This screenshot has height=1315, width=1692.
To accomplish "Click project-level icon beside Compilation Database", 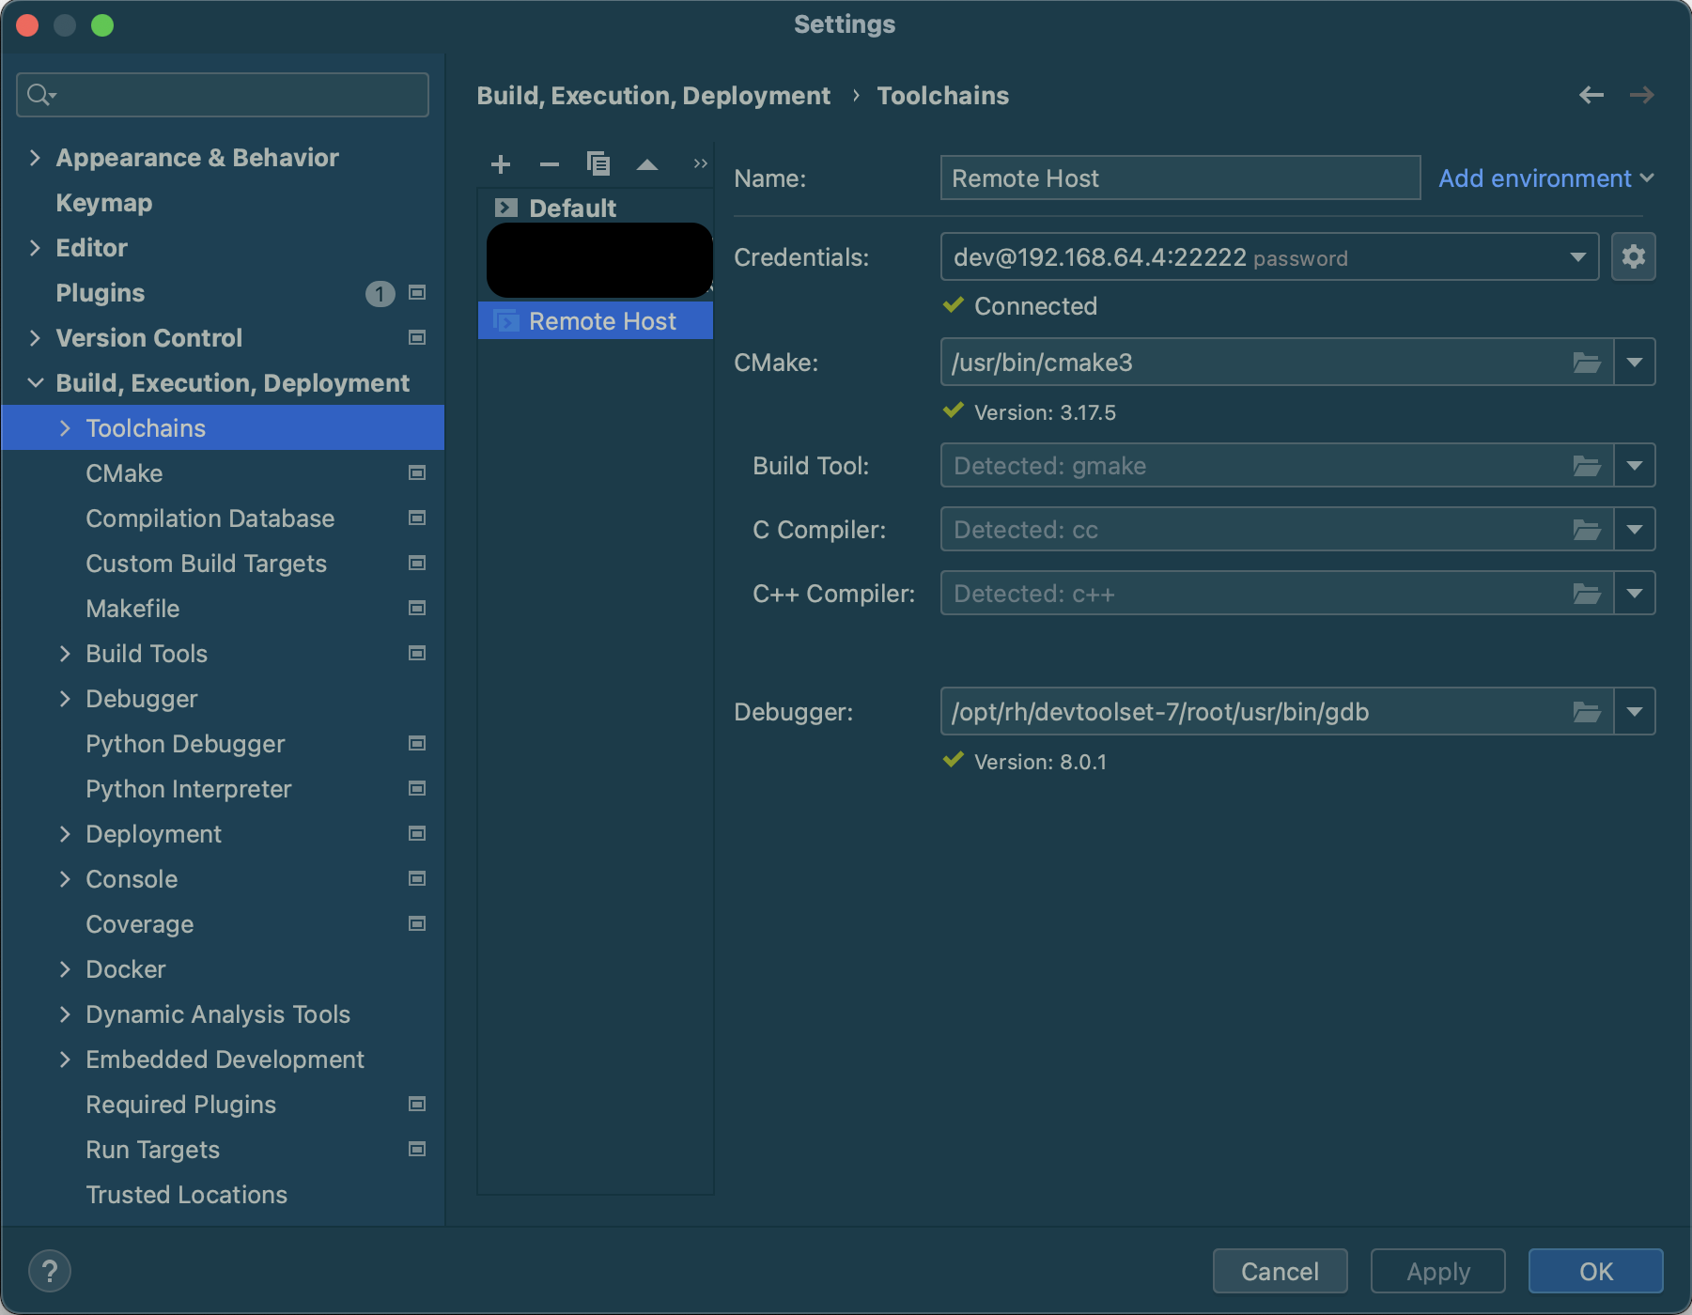I will pos(417,518).
